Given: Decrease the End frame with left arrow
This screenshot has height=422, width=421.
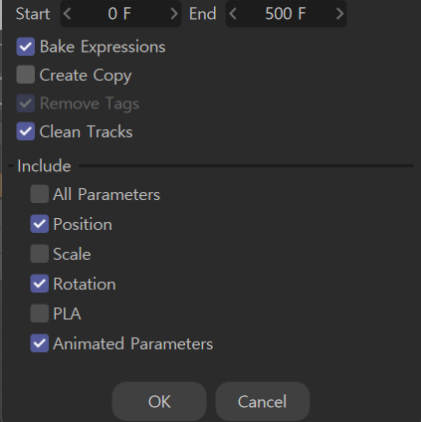Looking at the screenshot, I should pos(233,14).
